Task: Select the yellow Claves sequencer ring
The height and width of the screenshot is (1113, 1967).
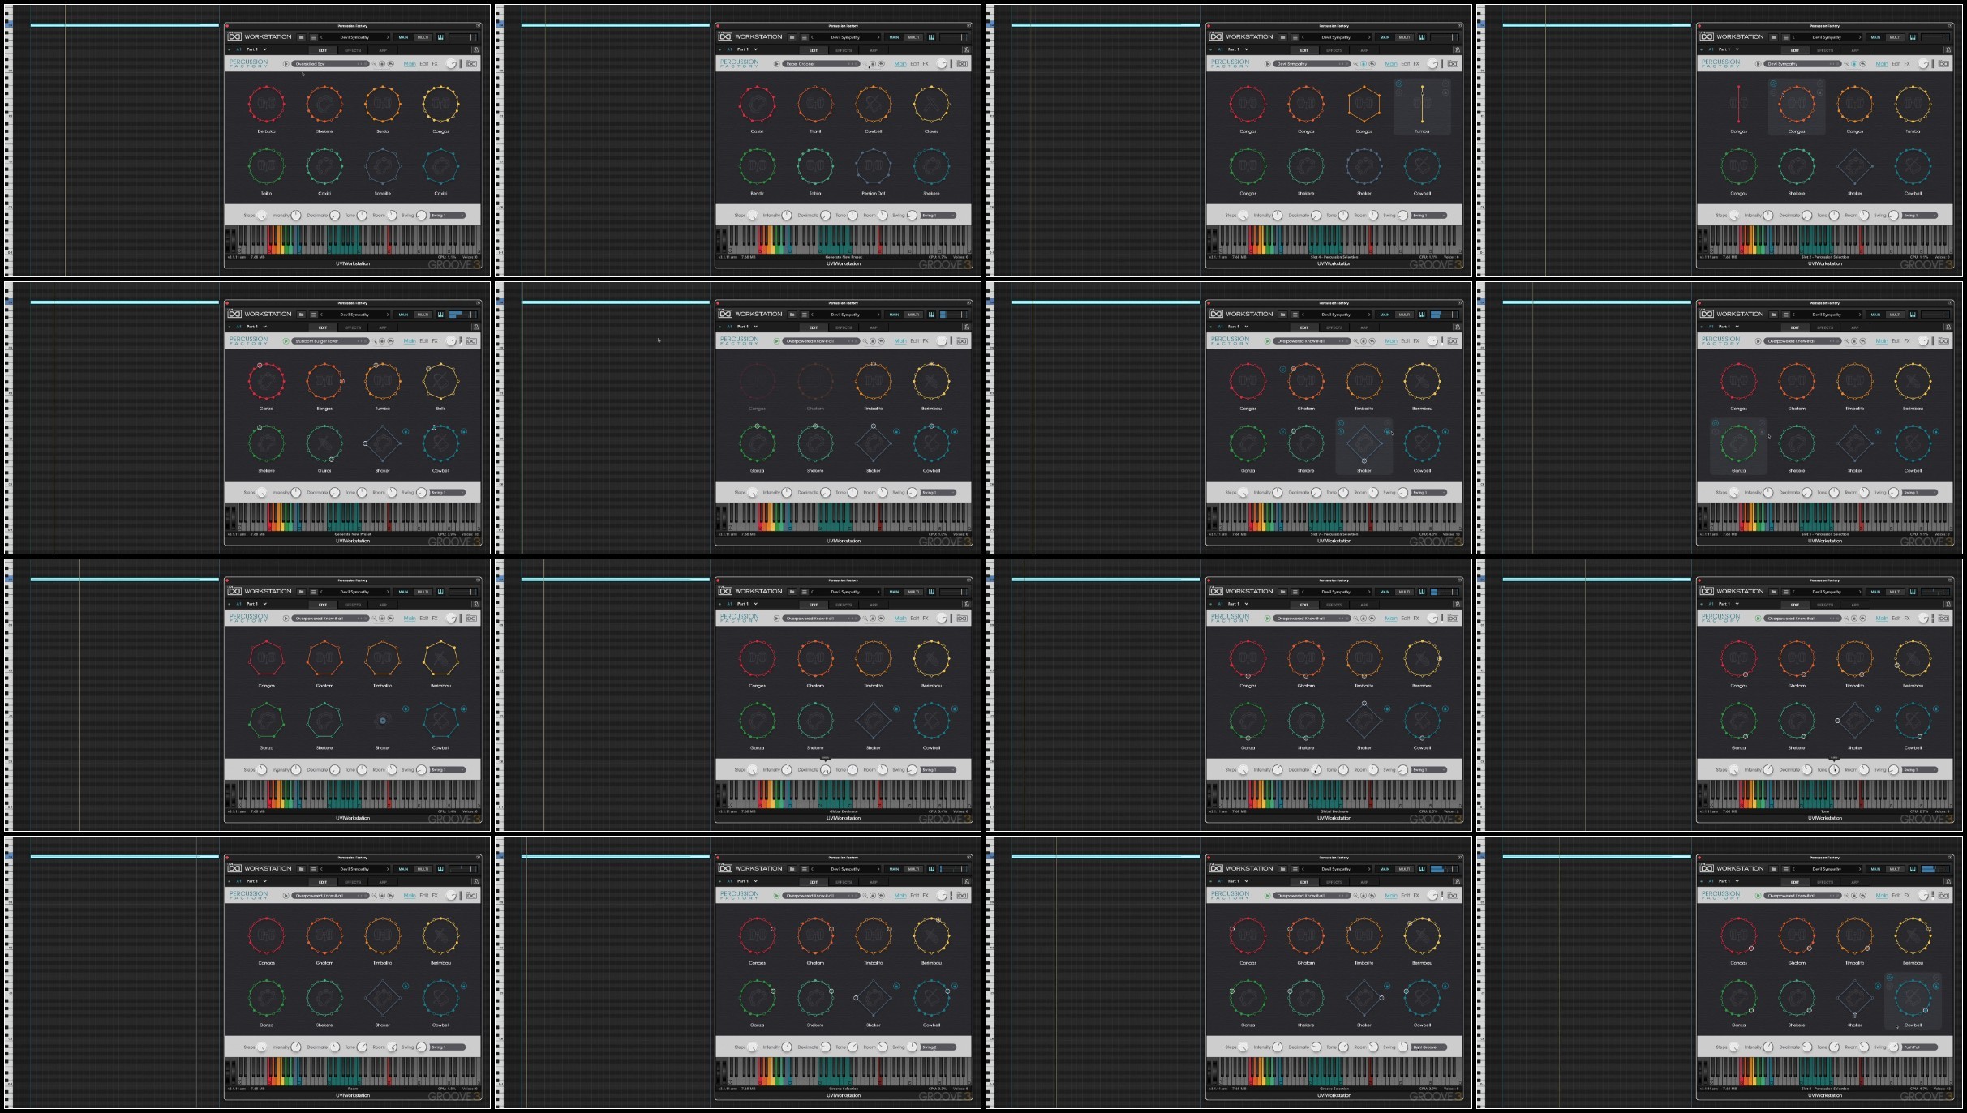Action: coord(931,104)
